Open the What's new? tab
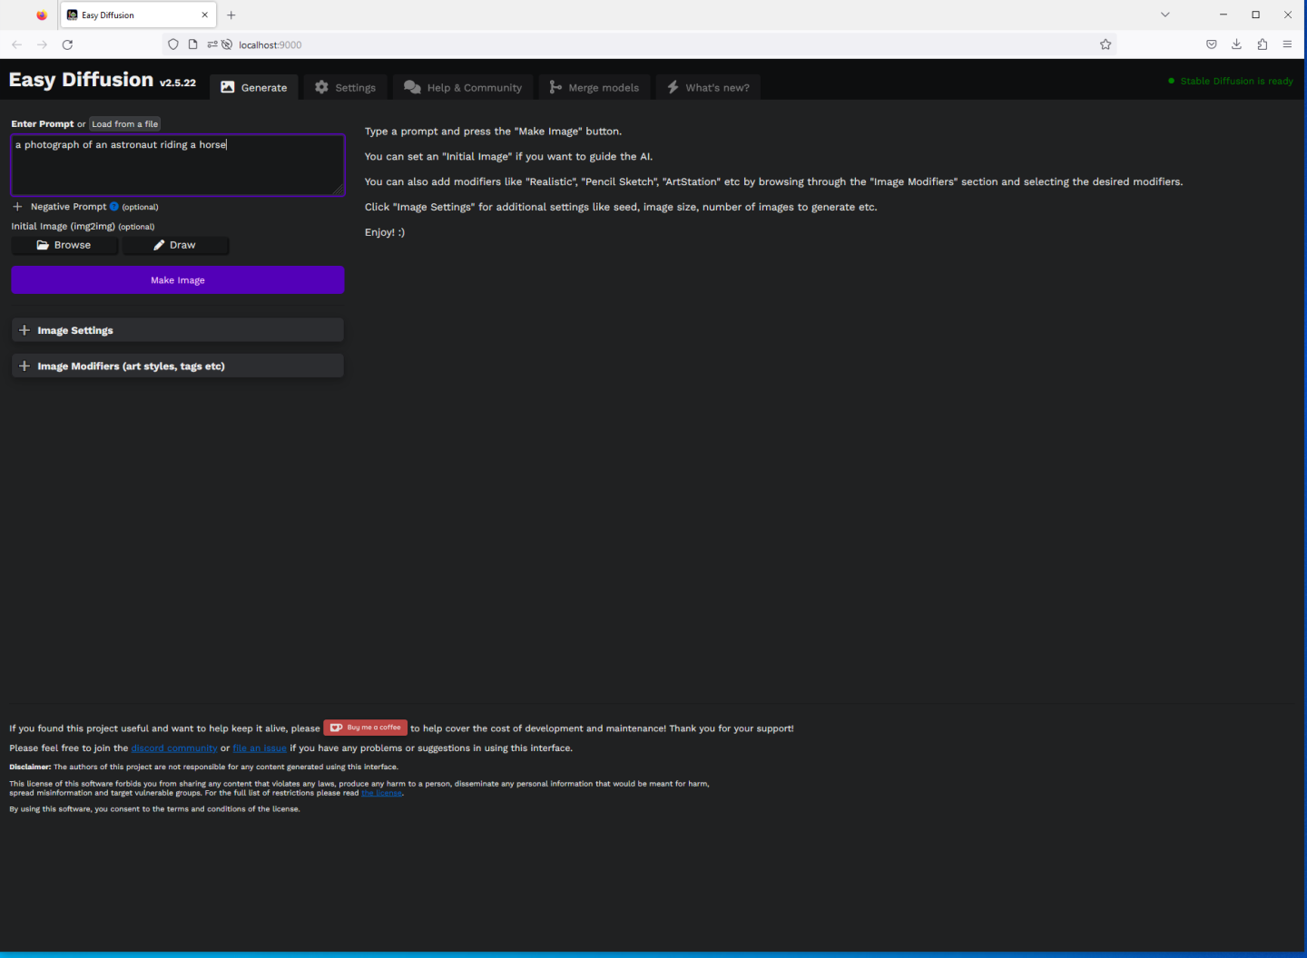The height and width of the screenshot is (958, 1307). (708, 88)
